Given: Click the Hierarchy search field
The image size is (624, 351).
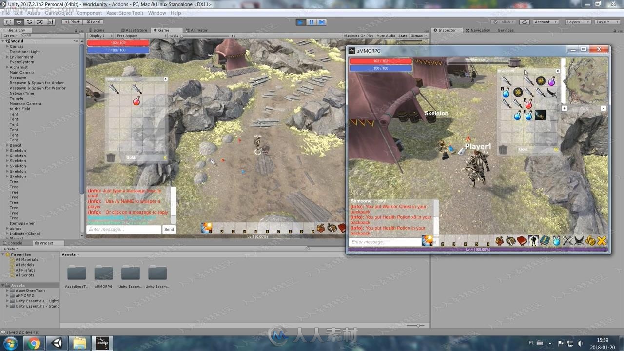Looking at the screenshot, I should tap(50, 36).
